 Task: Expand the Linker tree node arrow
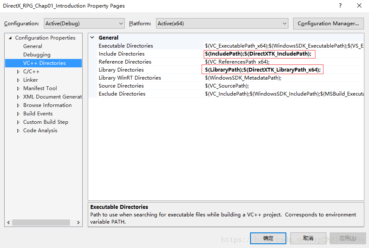point(18,80)
